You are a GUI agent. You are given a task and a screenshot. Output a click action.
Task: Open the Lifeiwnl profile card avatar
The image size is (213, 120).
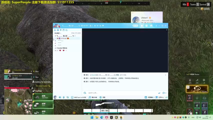(136, 20)
